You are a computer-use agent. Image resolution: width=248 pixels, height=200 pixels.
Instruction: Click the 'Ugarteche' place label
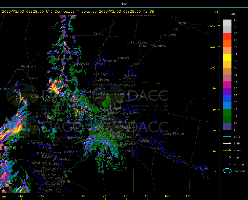pos(74,138)
